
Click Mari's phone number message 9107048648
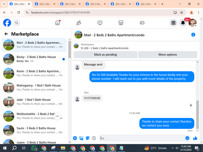(x=92, y=98)
